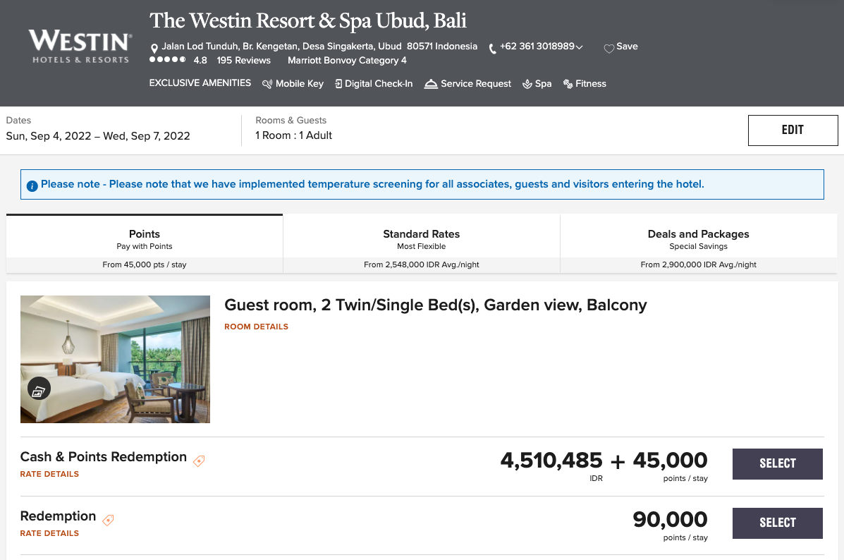Open the 195 Reviews link
This screenshot has height=560, width=844.
pyautogui.click(x=243, y=60)
